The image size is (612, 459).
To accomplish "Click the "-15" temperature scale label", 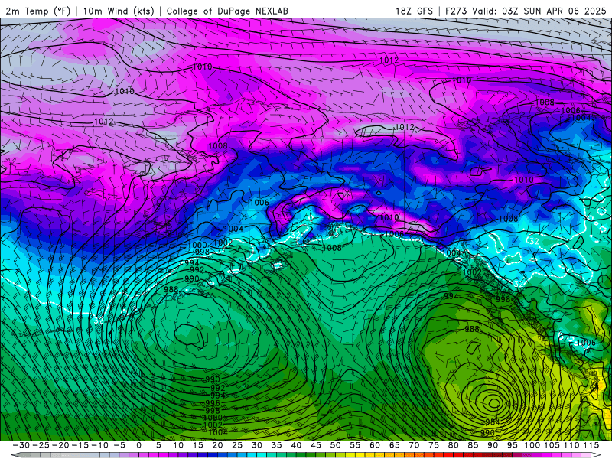I will point(80,445).
